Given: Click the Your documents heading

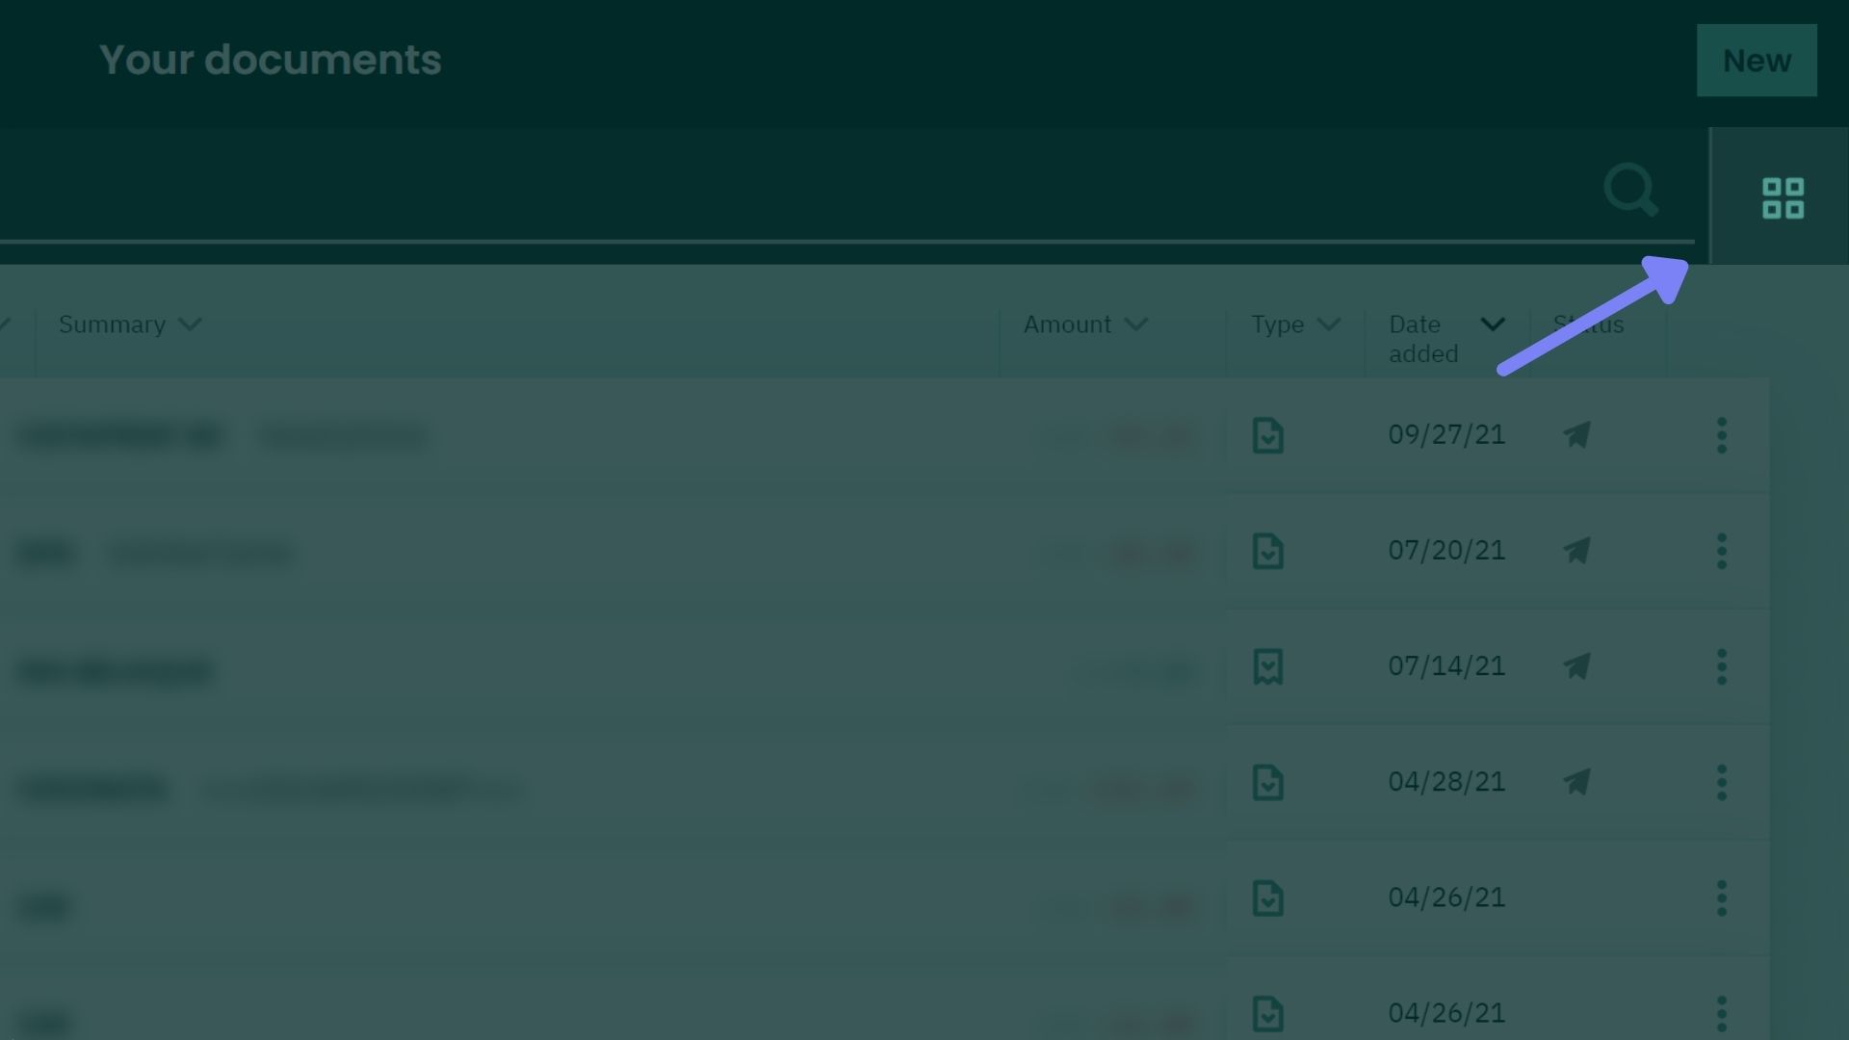Looking at the screenshot, I should click(271, 60).
